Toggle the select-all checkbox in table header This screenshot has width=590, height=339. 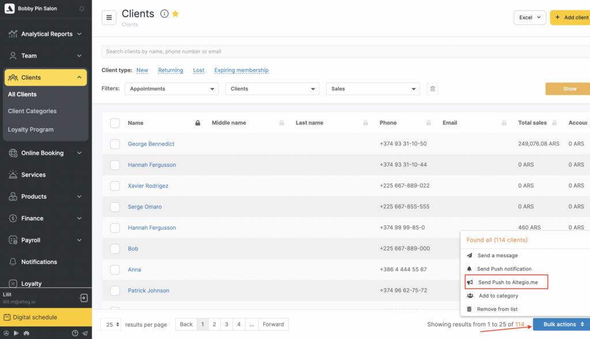115,123
